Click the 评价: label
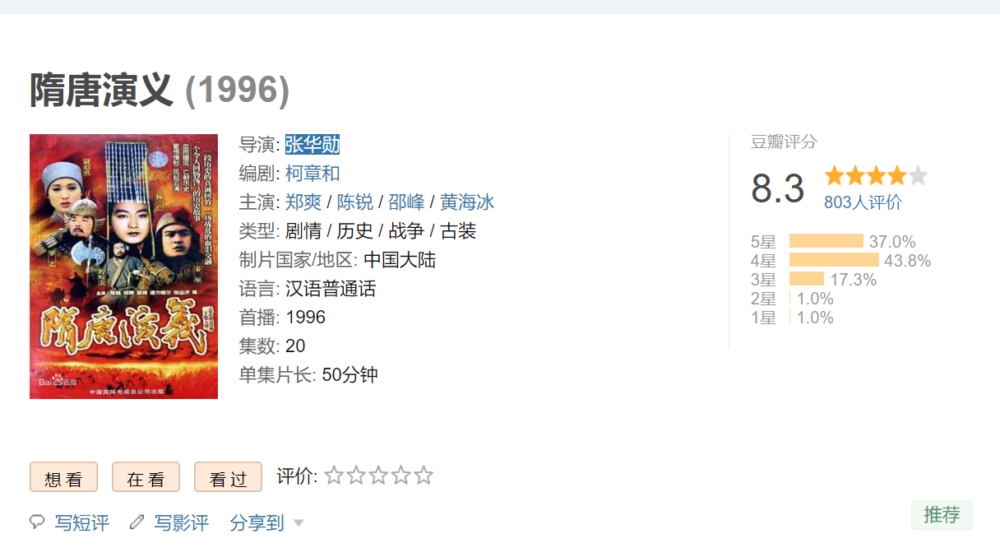This screenshot has width=1000, height=557. (297, 476)
